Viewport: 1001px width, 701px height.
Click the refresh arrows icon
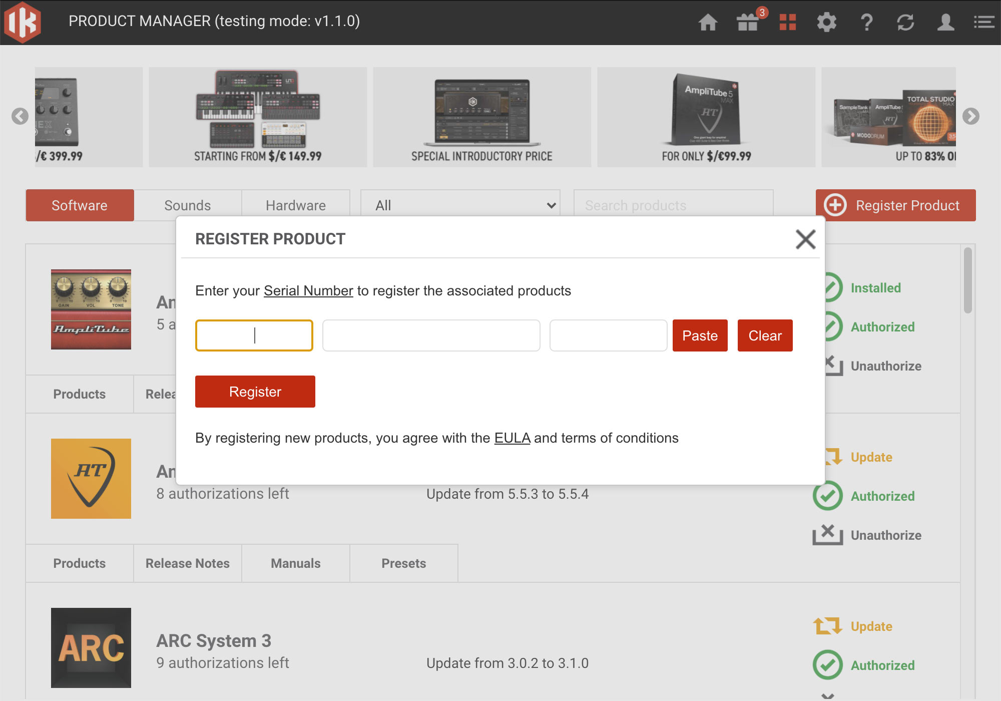click(905, 23)
